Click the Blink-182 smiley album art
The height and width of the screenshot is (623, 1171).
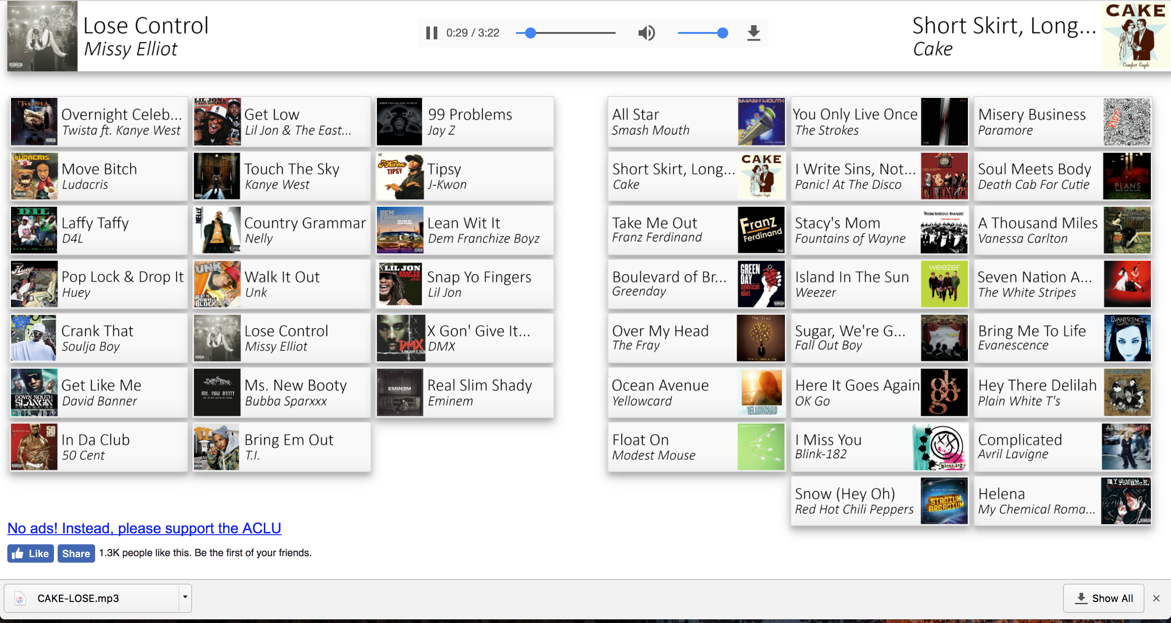[x=943, y=447]
